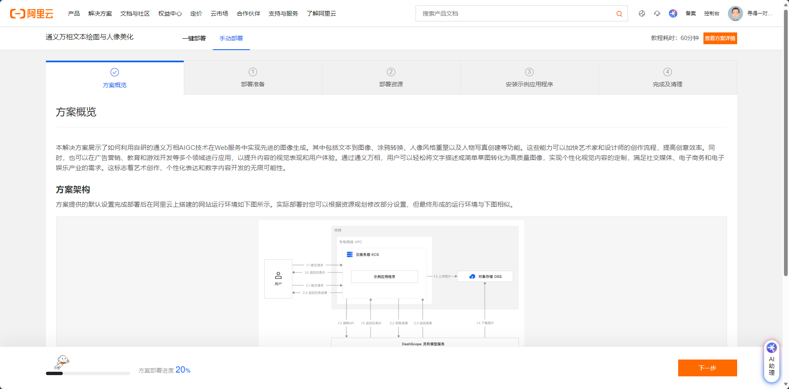Click the 通义万相文本绘图与人像美化 title
Image resolution: width=789 pixels, height=389 pixels.
[x=90, y=37]
